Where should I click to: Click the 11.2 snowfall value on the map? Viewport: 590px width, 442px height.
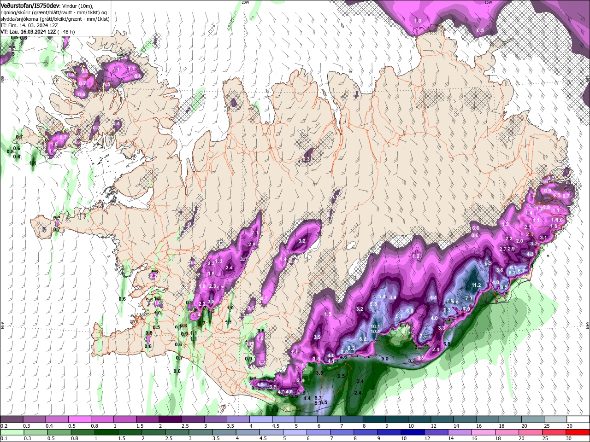tap(476, 285)
